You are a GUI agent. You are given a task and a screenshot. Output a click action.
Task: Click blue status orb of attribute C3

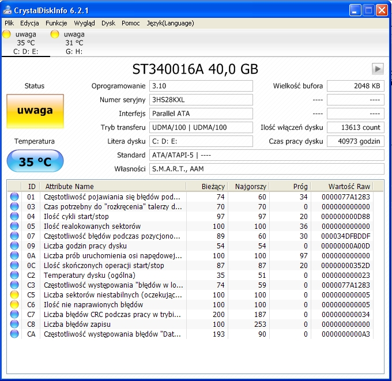pos(14,285)
